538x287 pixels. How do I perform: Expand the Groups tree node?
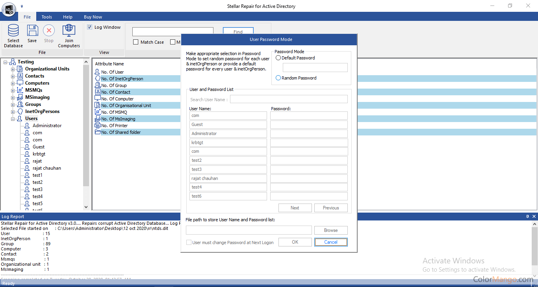tap(13, 105)
